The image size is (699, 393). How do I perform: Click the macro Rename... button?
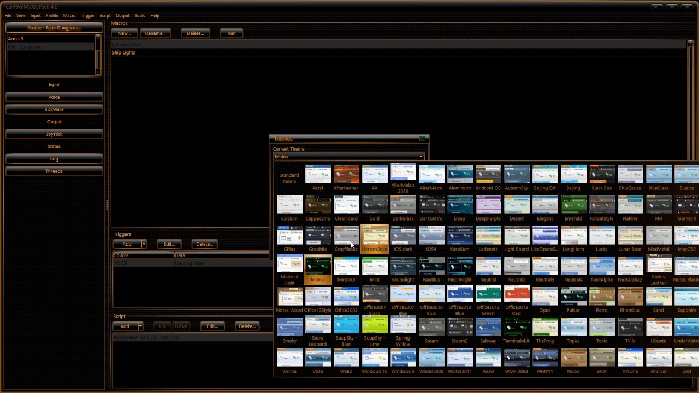(x=156, y=33)
